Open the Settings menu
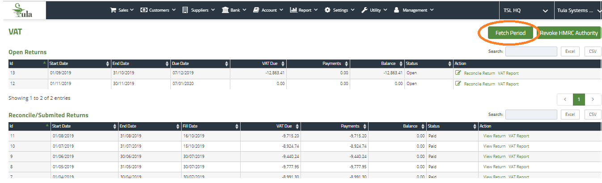Image resolution: width=602 pixels, height=183 pixels. 339,10
